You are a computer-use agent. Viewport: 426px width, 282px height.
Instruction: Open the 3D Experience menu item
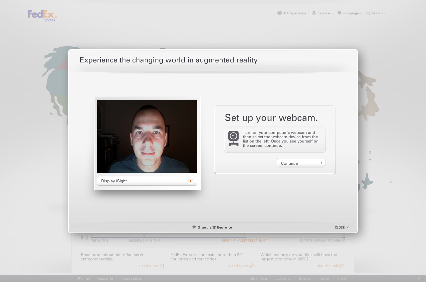(295, 13)
